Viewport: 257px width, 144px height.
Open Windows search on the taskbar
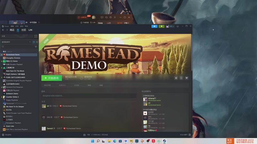click(98, 141)
